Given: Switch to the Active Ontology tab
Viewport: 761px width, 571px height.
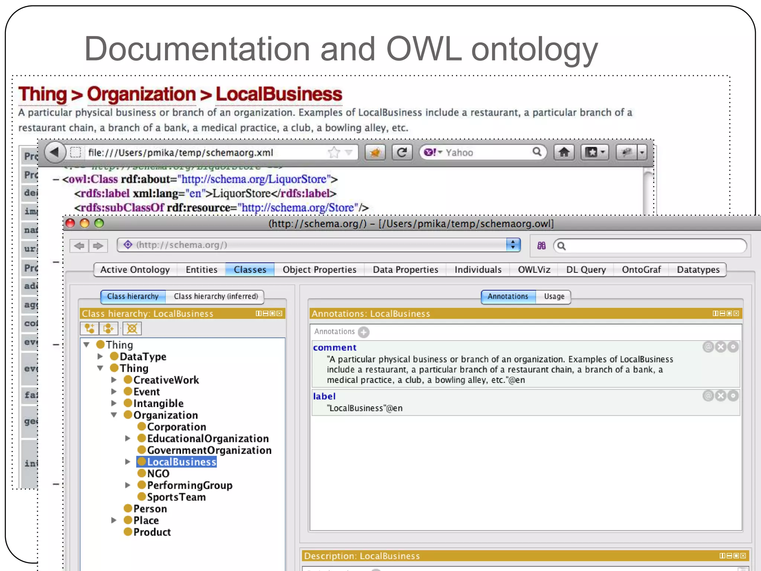Looking at the screenshot, I should (135, 270).
